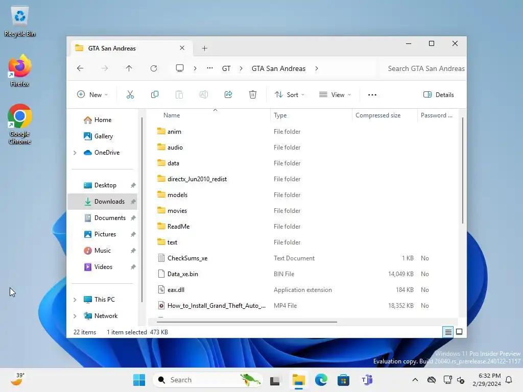Expand the chevron after GTA San Andreas
This screenshot has width=523, height=392.
click(x=317, y=68)
